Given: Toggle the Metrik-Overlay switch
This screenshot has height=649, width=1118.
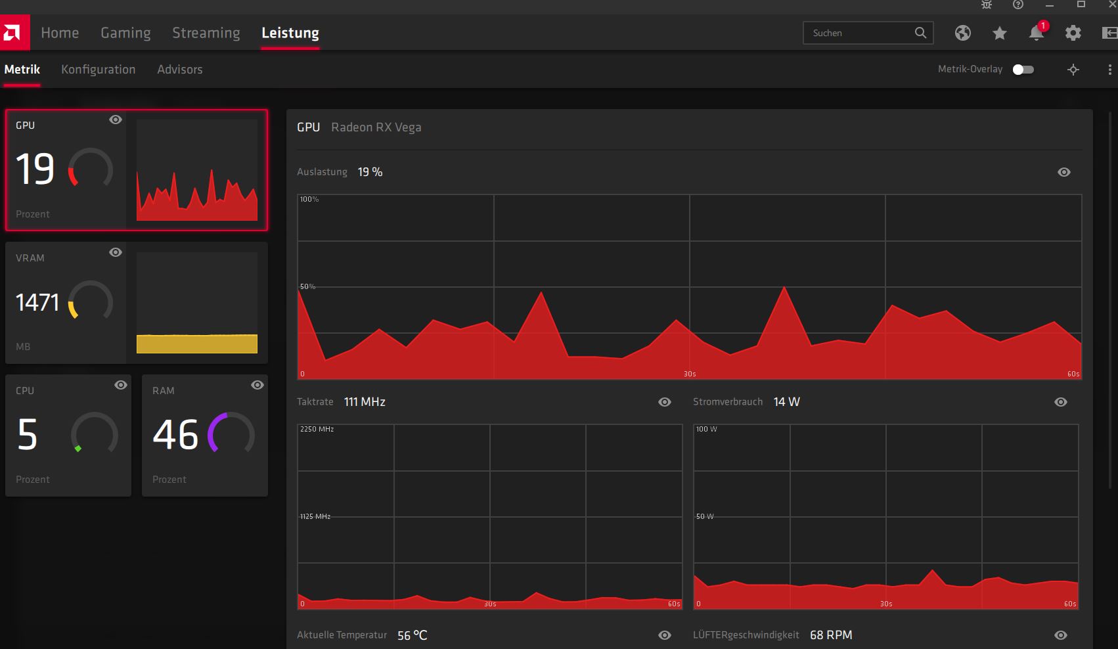Looking at the screenshot, I should pyautogui.click(x=1023, y=70).
